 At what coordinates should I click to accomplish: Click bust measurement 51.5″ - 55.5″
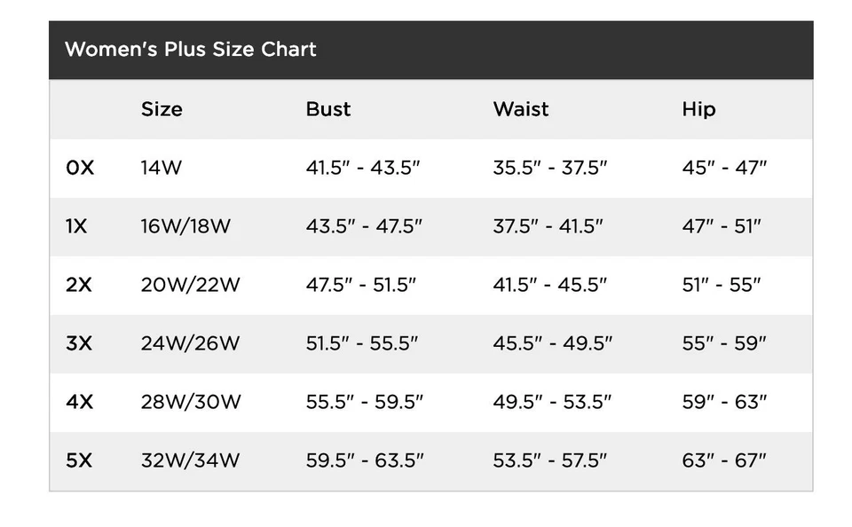point(362,343)
